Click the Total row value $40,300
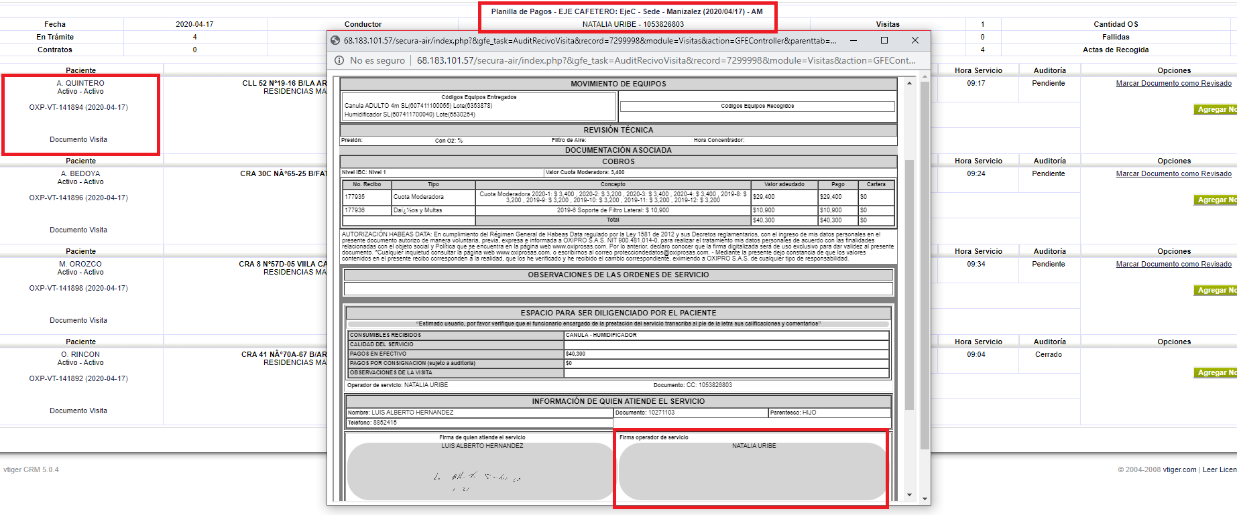Image resolution: width=1237 pixels, height=515 pixels. 764,220
